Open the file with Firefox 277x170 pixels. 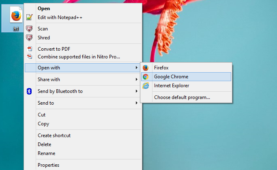click(186, 68)
